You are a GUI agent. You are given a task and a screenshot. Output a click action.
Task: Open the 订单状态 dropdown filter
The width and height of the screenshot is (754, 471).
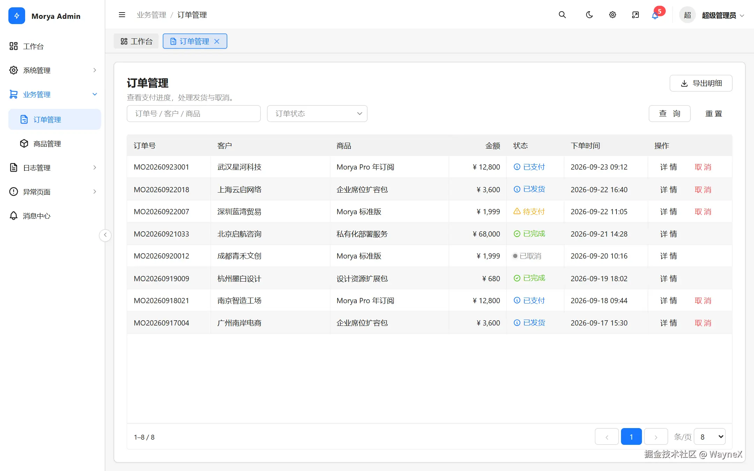(x=317, y=114)
